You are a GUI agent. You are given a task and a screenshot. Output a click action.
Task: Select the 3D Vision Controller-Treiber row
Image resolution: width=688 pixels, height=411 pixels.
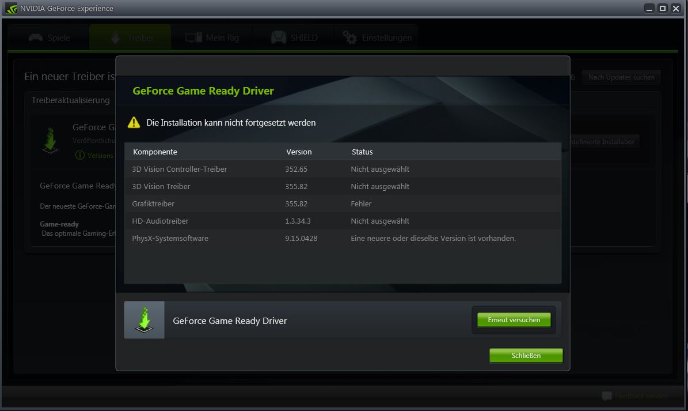(343, 169)
